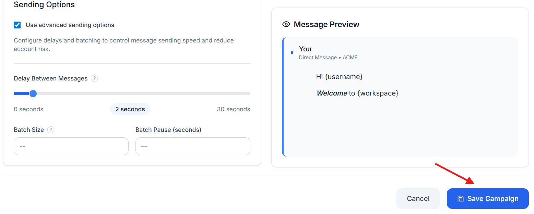This screenshot has height=214, width=534.
Task: Click help icon beside Delay Between Messages
Action: point(94,78)
